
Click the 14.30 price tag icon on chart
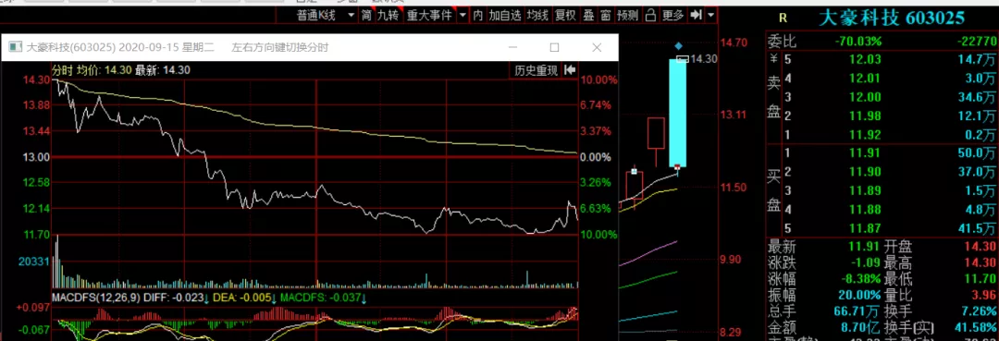[682, 59]
